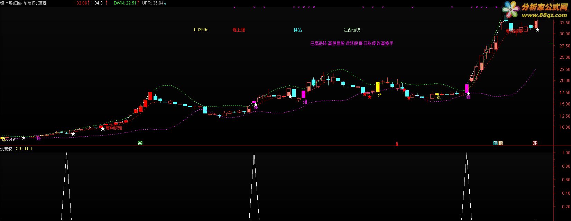This screenshot has width=571, height=221.
Task: Click the red 32.06 value in header
Action: click(82, 3)
